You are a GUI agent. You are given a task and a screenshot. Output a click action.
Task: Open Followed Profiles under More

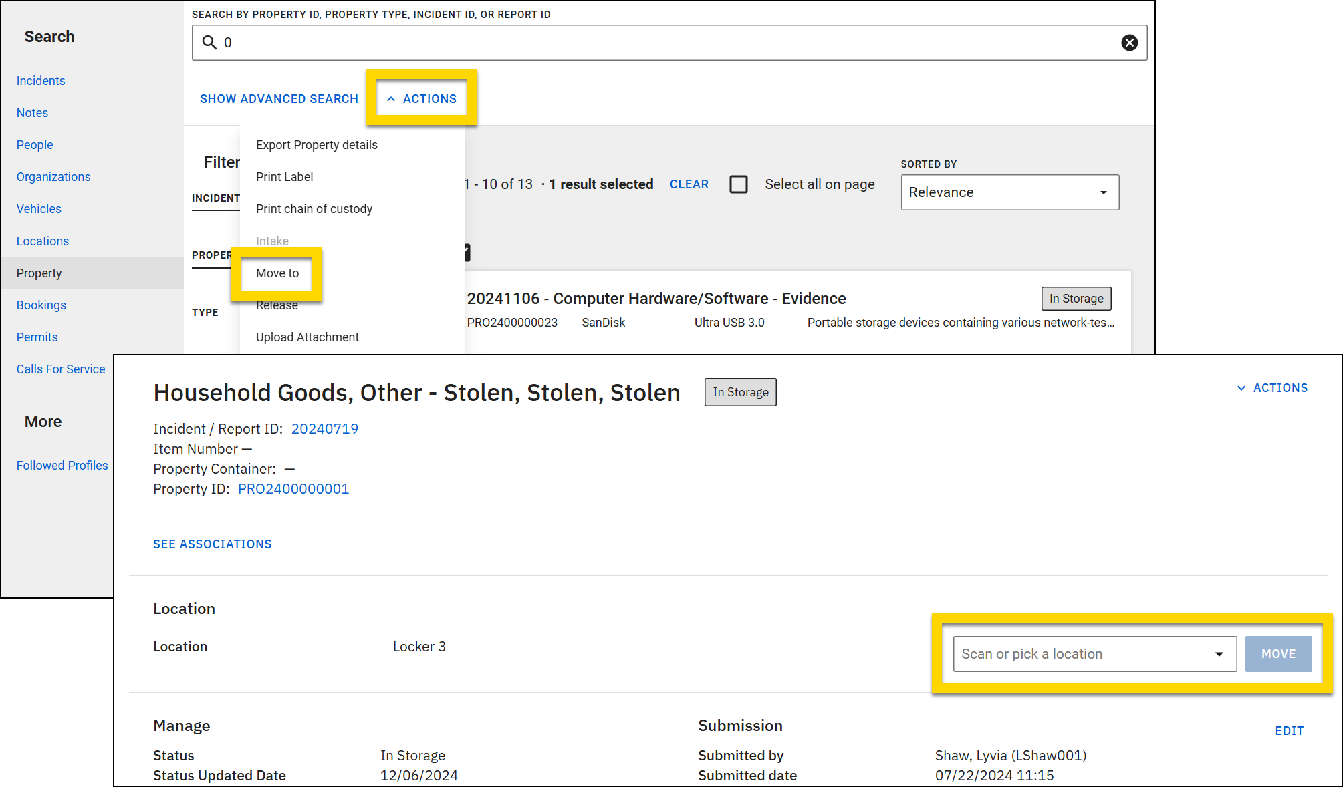click(62, 465)
